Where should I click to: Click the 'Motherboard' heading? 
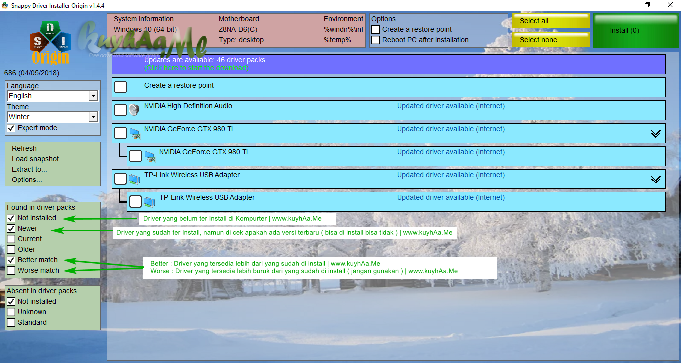click(x=239, y=19)
